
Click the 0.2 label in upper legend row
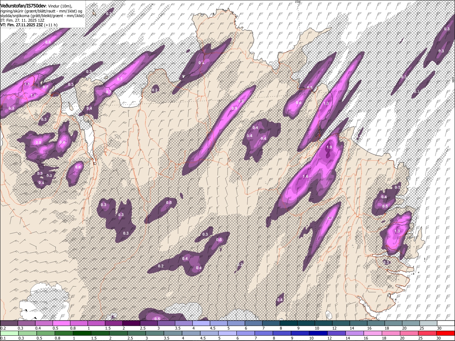pos(3,328)
